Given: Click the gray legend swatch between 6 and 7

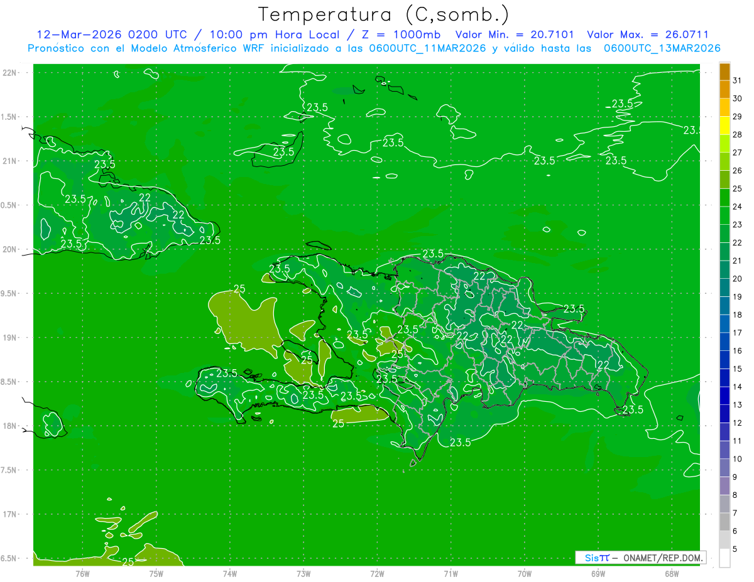Looking at the screenshot, I should (724, 522).
